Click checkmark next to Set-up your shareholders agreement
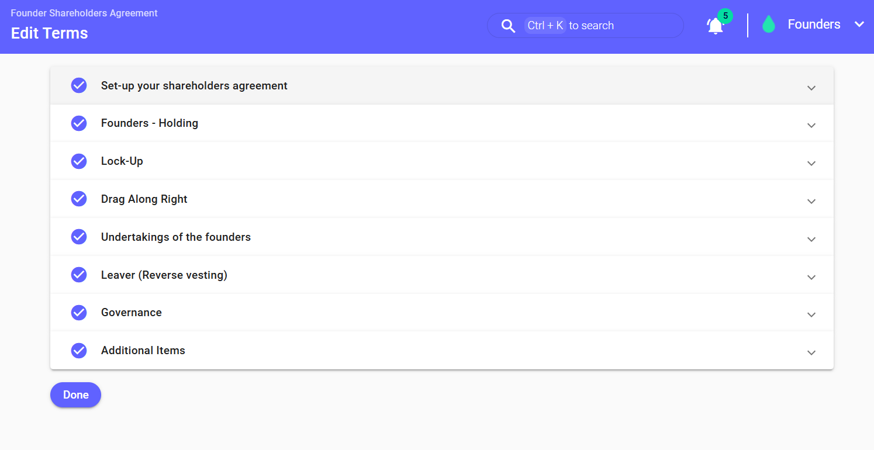The width and height of the screenshot is (874, 450). click(79, 86)
